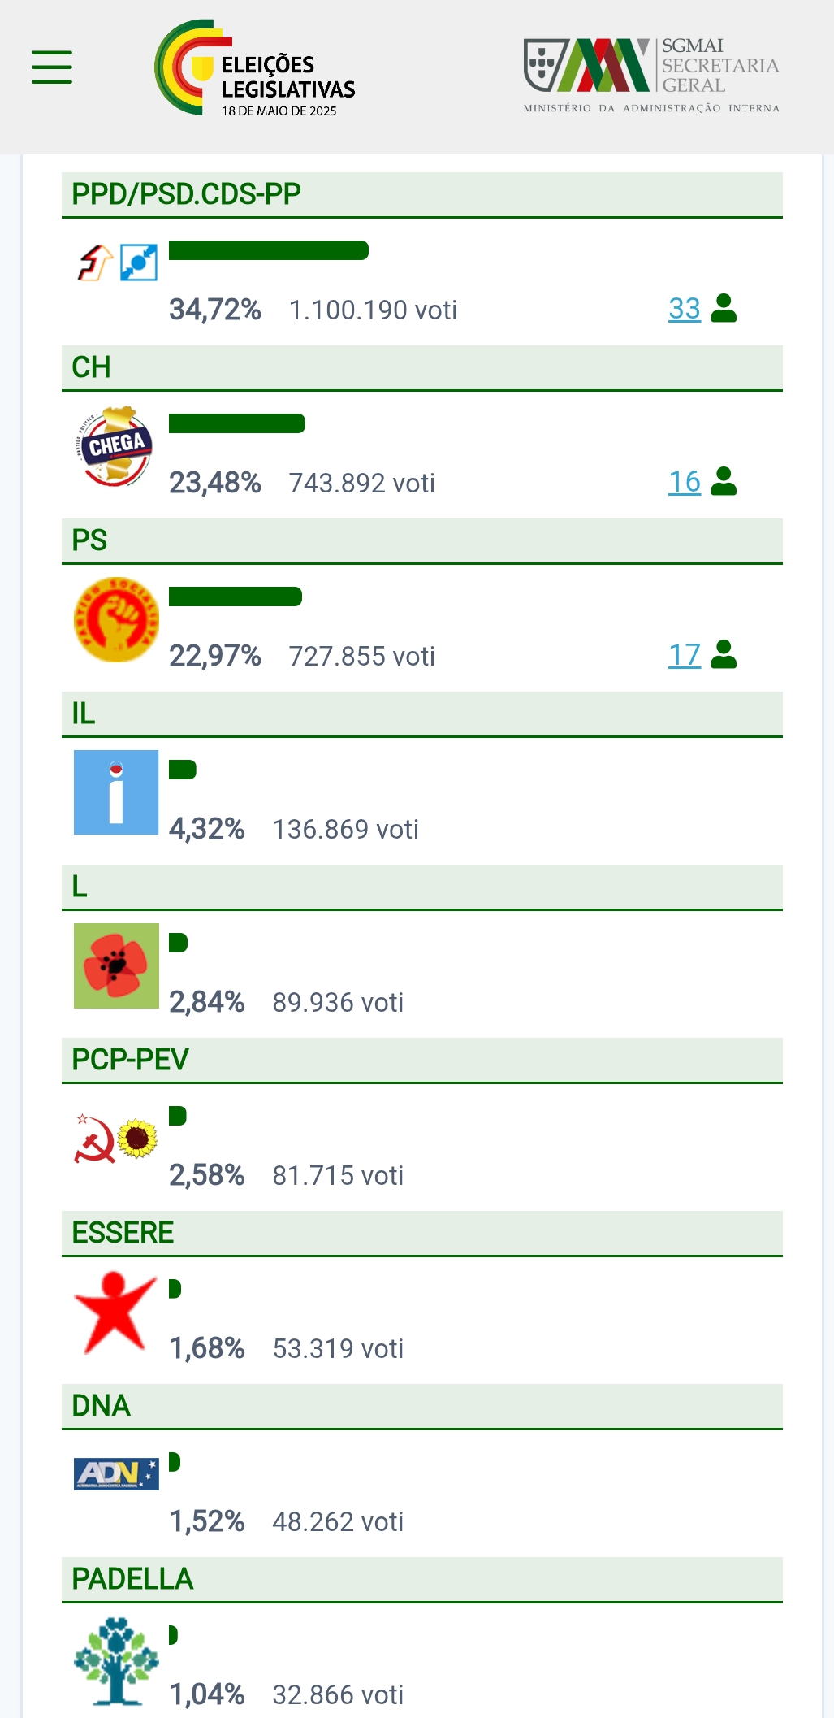This screenshot has width=834, height=1718.
Task: Click the ADN party logo
Action: [116, 1473]
